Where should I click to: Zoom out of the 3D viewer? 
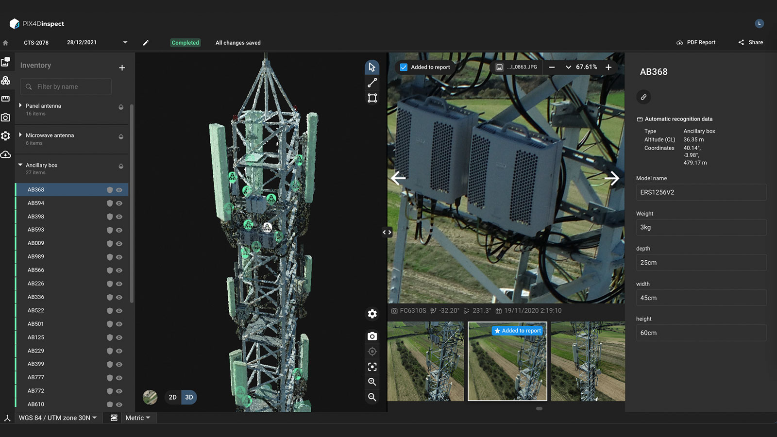pos(372,397)
